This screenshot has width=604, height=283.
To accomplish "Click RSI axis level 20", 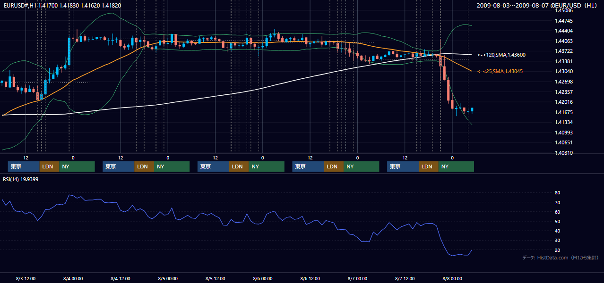I will point(558,250).
